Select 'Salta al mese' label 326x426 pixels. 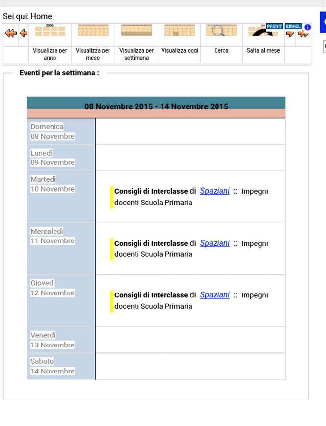[x=263, y=50]
